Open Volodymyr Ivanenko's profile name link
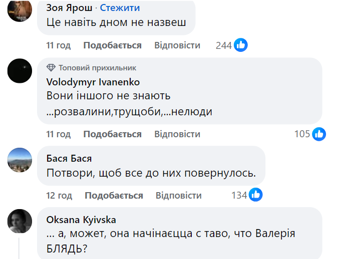351x259 pixels. click(93, 82)
